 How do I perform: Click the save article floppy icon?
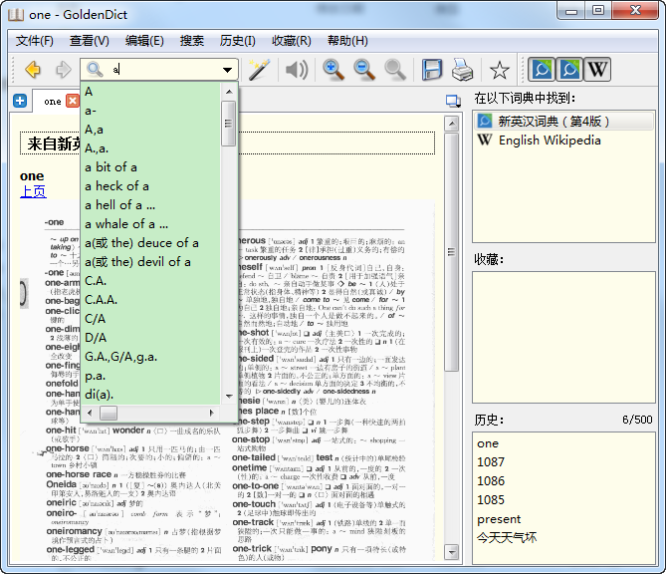pos(432,70)
